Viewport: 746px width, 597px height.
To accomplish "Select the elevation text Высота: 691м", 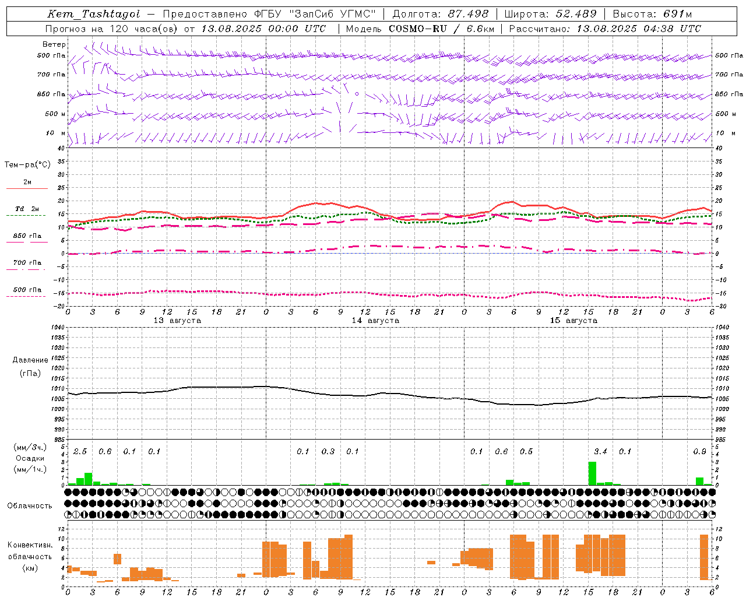I will (653, 14).
